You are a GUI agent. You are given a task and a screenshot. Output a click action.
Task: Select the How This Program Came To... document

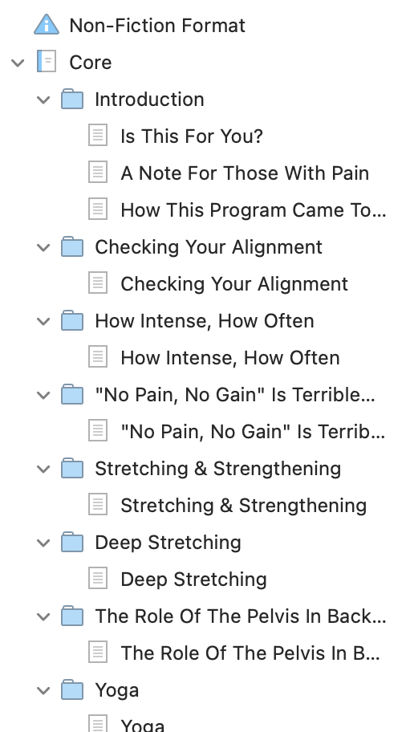click(x=254, y=210)
